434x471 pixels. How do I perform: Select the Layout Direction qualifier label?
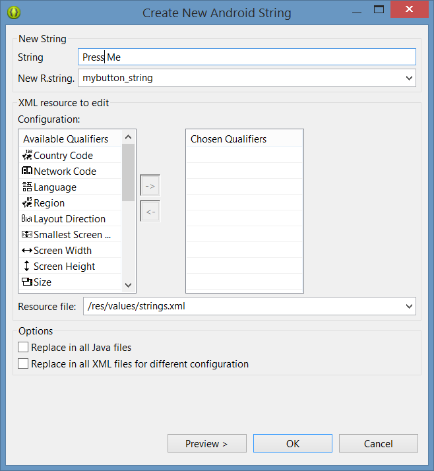69,219
